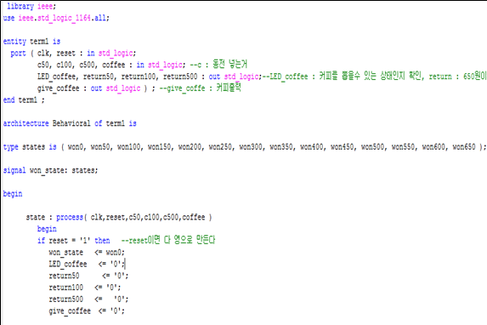Click the 'type' keyword
The height and width of the screenshot is (325, 487).
click(10, 147)
